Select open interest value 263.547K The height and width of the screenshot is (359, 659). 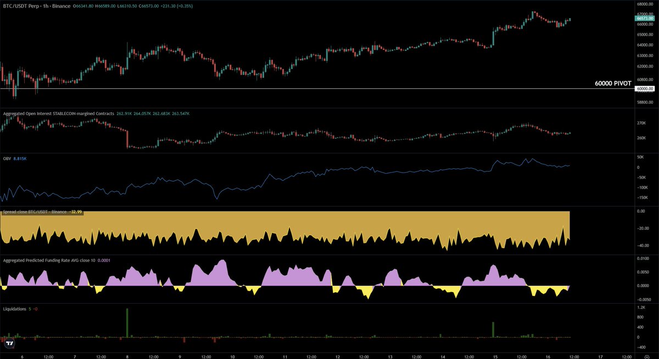180,113
